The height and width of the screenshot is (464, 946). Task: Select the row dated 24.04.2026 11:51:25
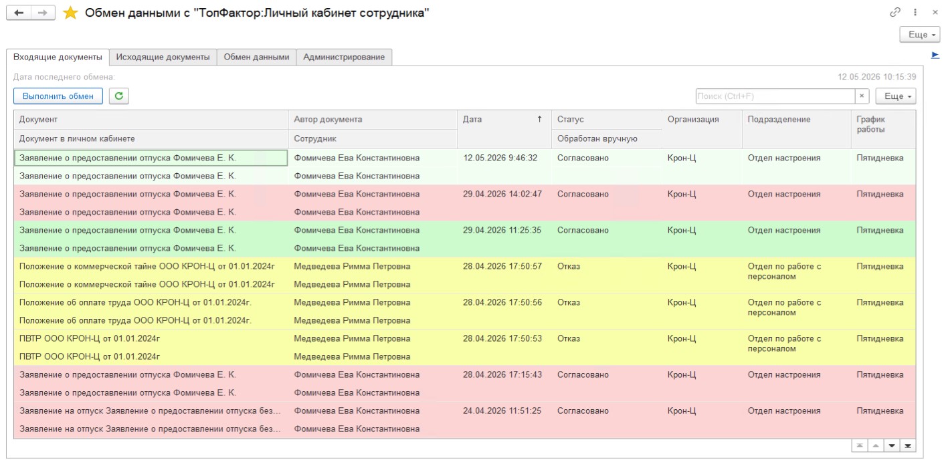(x=464, y=420)
